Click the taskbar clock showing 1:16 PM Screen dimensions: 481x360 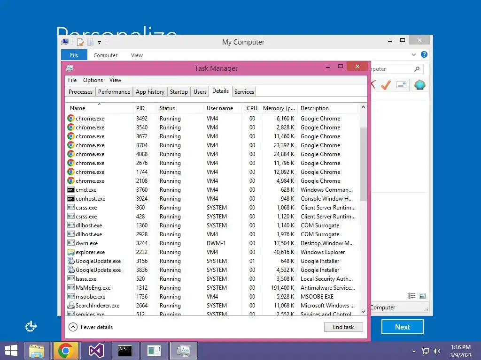click(x=460, y=351)
